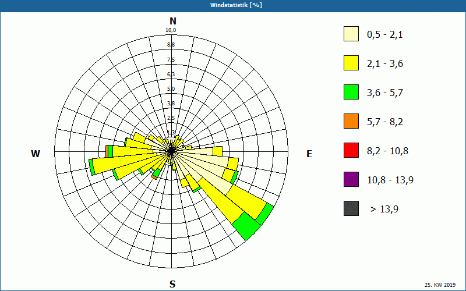Click the bright yellow 2,1 - 3,6 legend swatch
The image size is (466, 291).
pyautogui.click(x=351, y=63)
